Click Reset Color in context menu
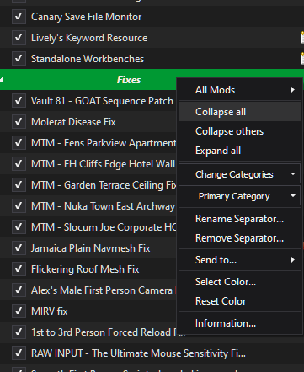 click(x=239, y=301)
